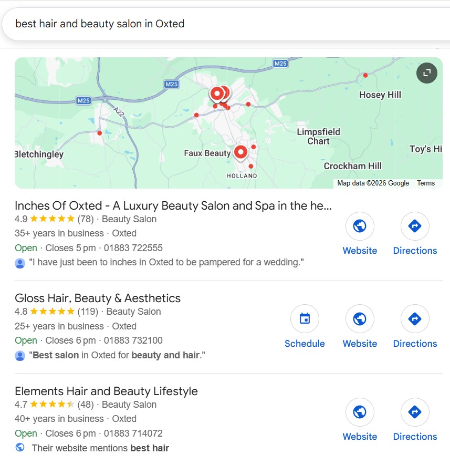Get directions to Inches Of Oxted
This screenshot has width=450, height=465.
point(415,226)
